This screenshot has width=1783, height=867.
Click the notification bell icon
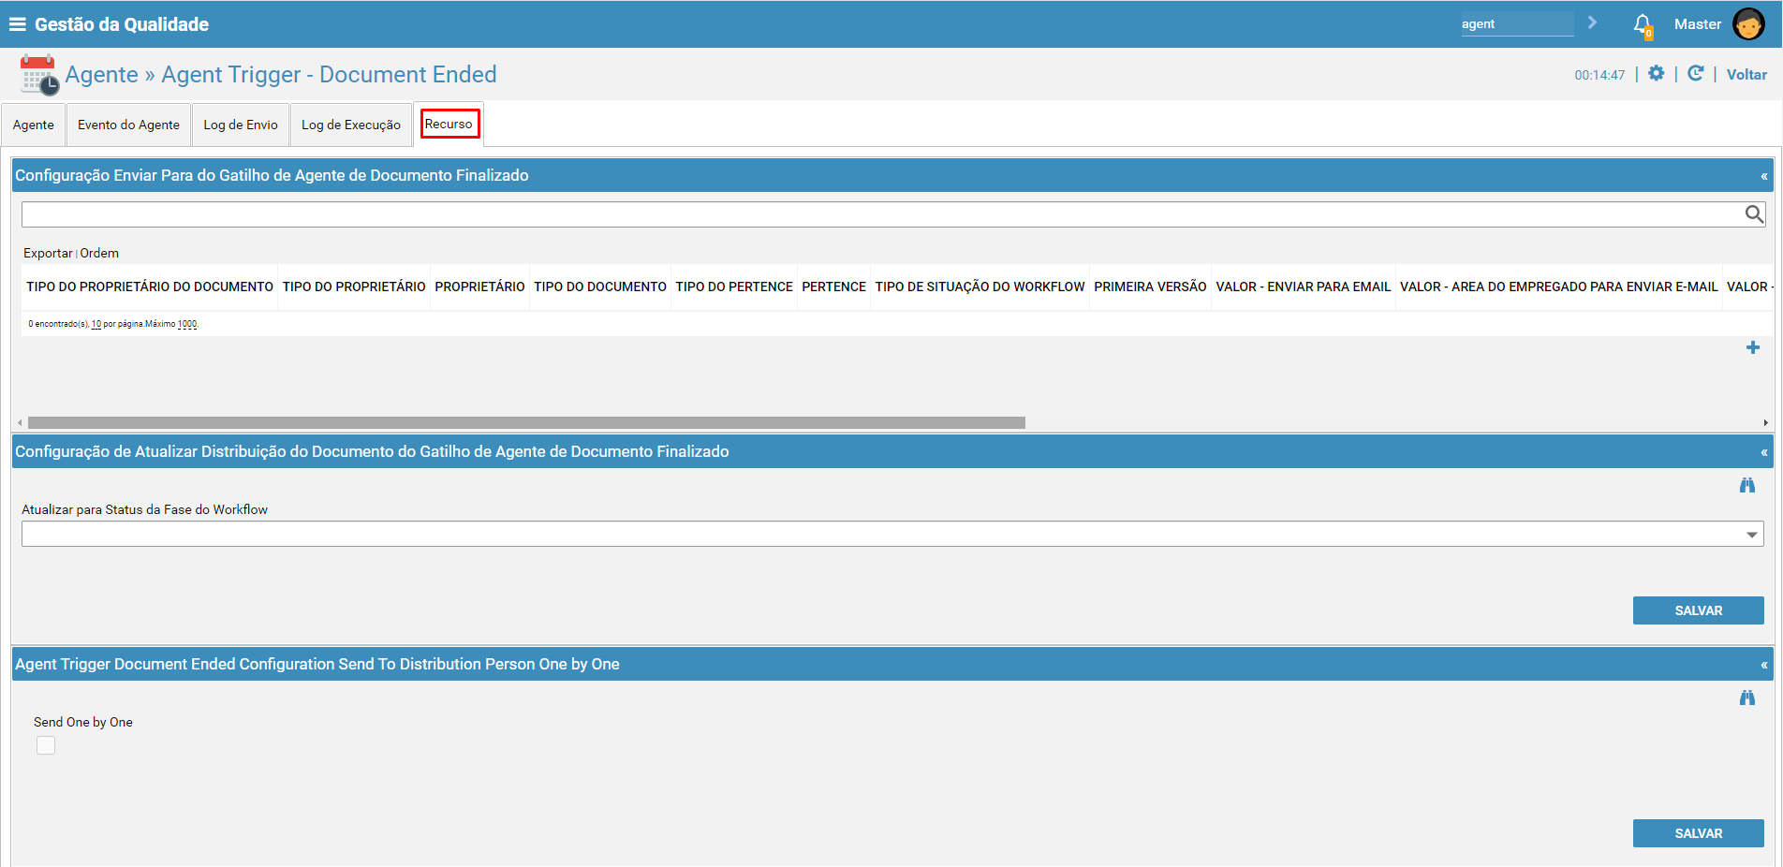tap(1643, 25)
